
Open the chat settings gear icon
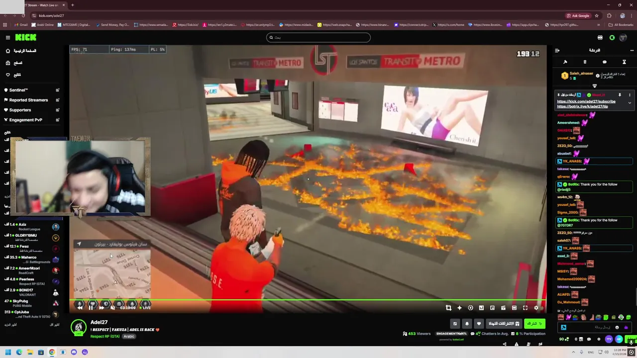[599, 339]
